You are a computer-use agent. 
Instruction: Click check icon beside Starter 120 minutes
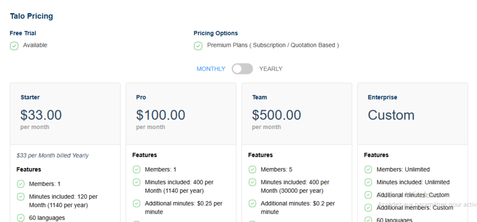point(21,196)
